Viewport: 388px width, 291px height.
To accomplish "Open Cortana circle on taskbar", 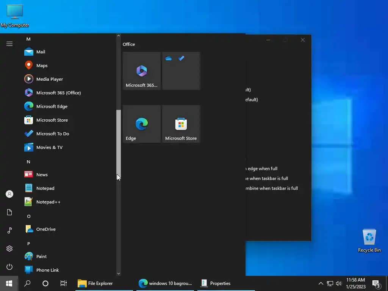I will 45,283.
